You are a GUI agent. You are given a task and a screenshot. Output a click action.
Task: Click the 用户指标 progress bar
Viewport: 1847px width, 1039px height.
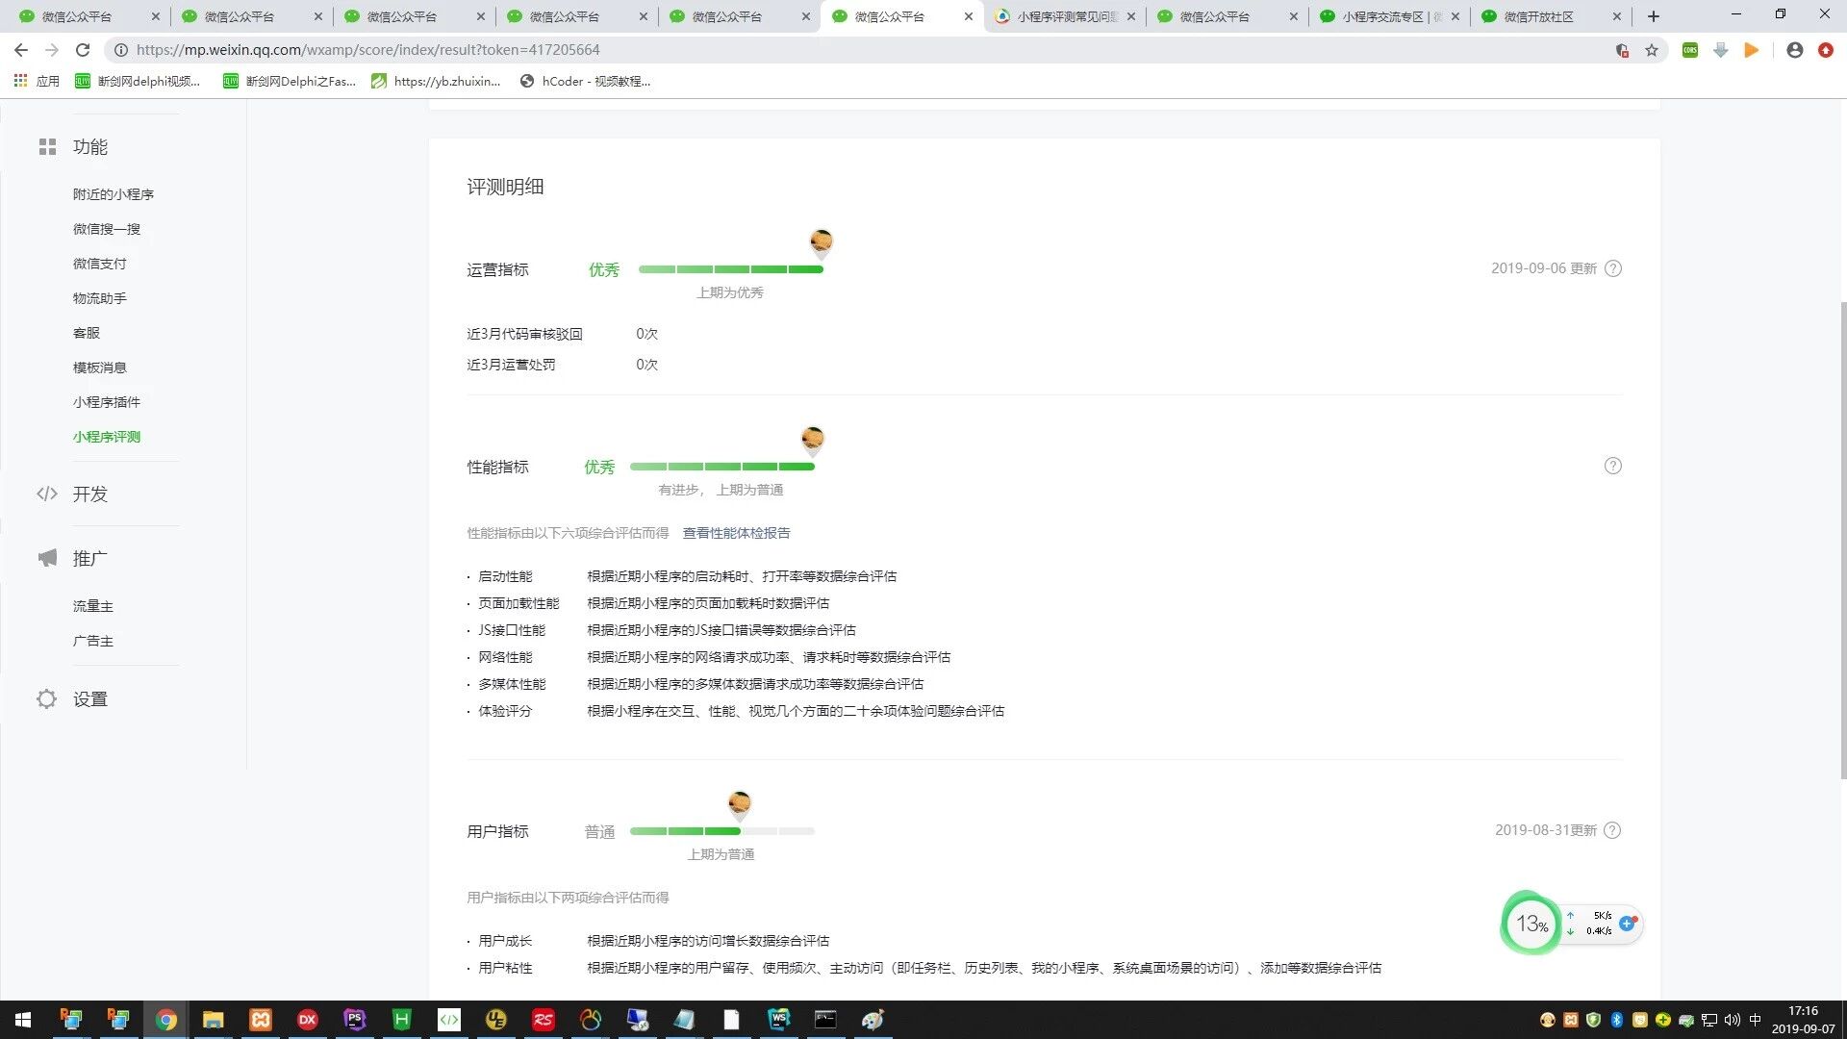(x=721, y=831)
